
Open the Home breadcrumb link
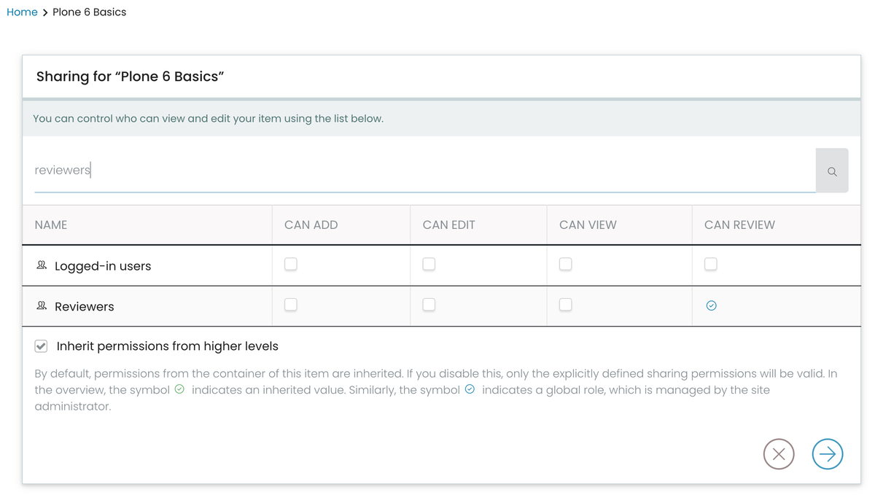pyautogui.click(x=22, y=12)
